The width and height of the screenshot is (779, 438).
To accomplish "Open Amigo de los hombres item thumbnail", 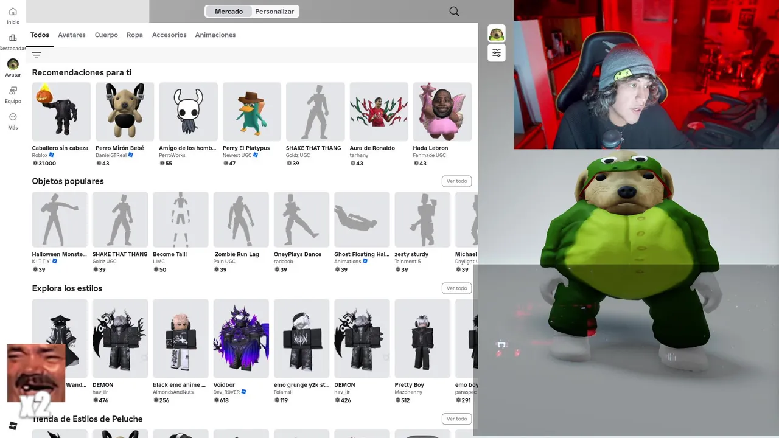I will 188,111.
